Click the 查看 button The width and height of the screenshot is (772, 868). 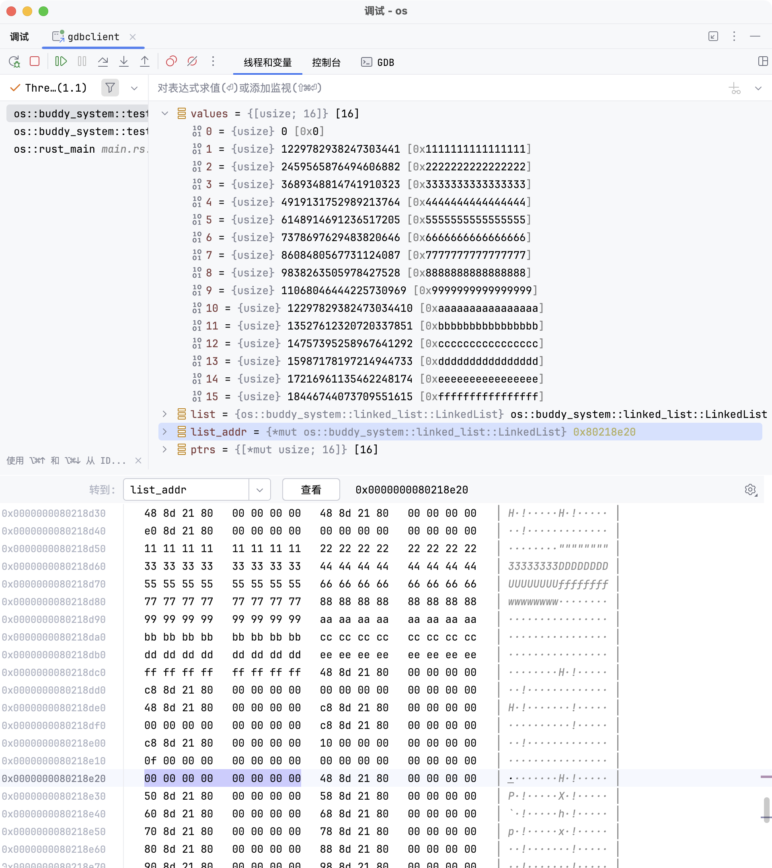pyautogui.click(x=310, y=489)
